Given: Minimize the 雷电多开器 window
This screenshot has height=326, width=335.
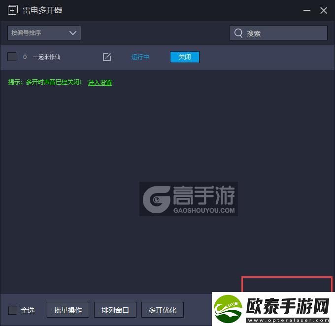Looking at the screenshot, I should click(x=307, y=10).
